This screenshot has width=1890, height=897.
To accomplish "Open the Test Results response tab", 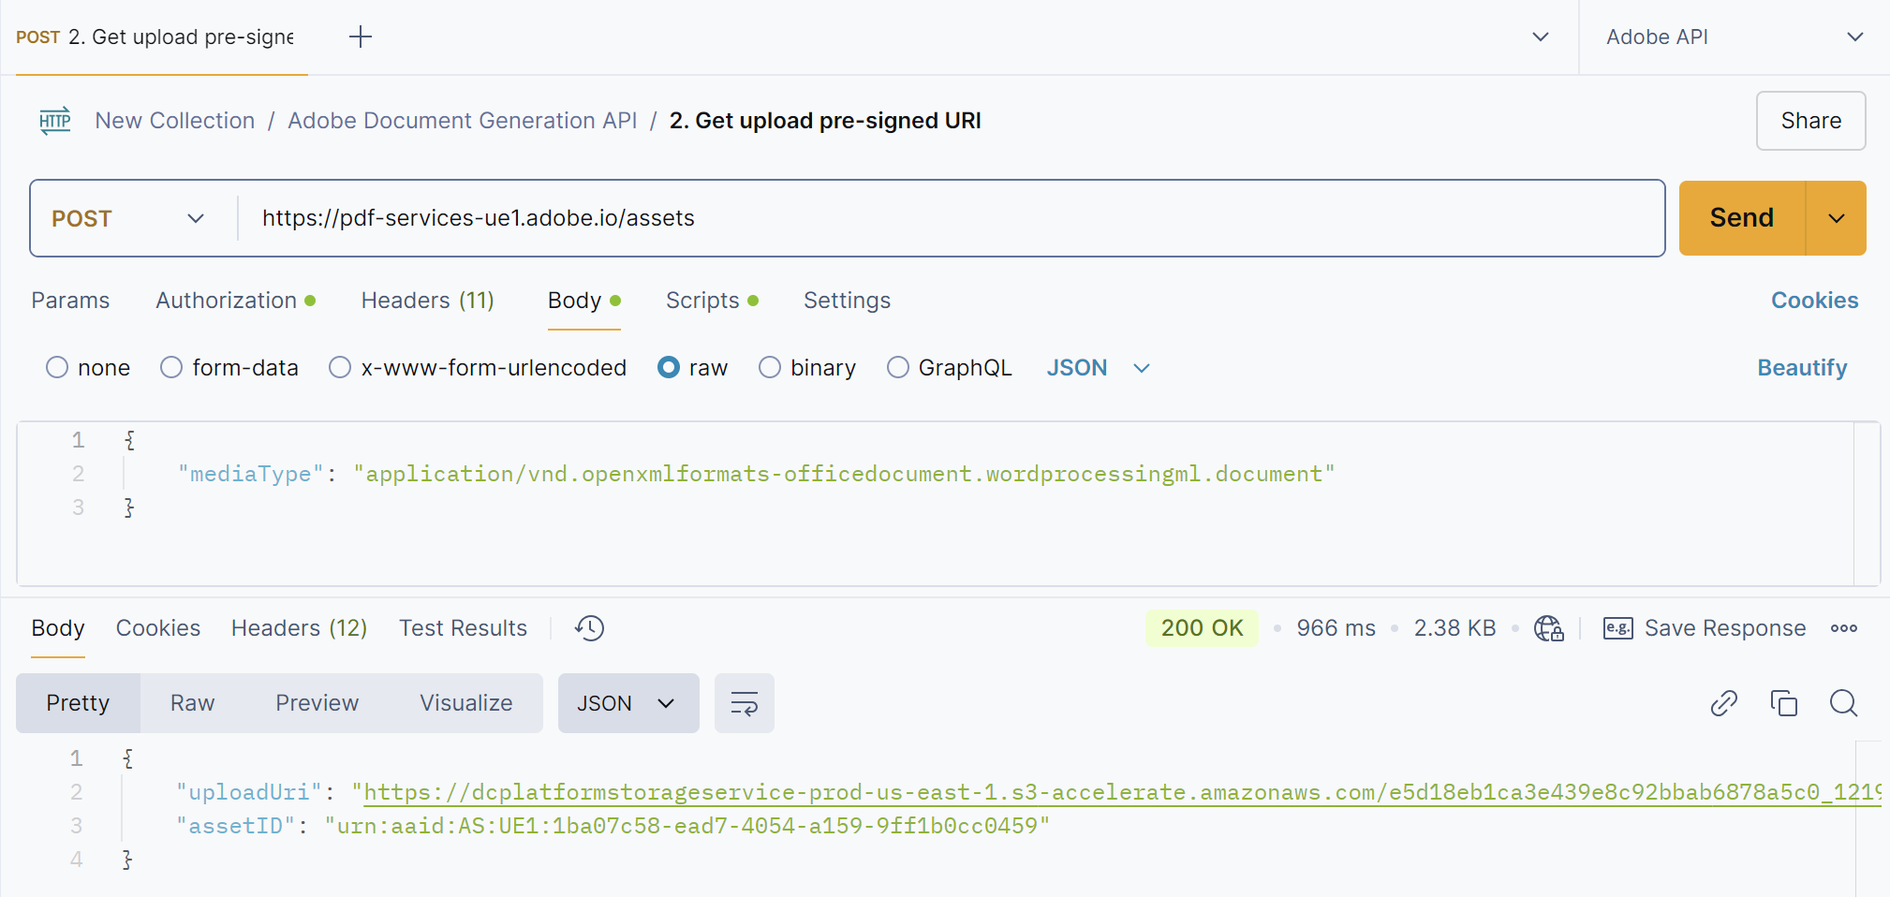I will pyautogui.click(x=463, y=628).
